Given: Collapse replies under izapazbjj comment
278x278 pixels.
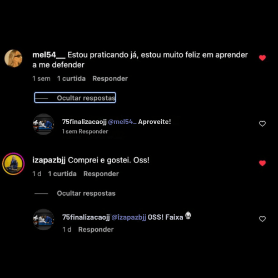Looking at the screenshot, I should coord(75,193).
